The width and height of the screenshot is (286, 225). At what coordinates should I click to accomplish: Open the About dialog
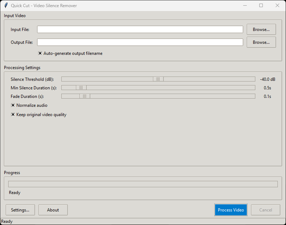(53, 210)
